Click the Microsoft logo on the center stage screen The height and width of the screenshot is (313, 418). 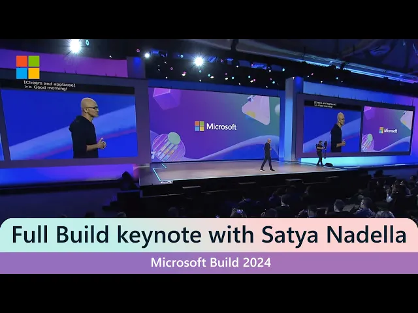(x=216, y=127)
